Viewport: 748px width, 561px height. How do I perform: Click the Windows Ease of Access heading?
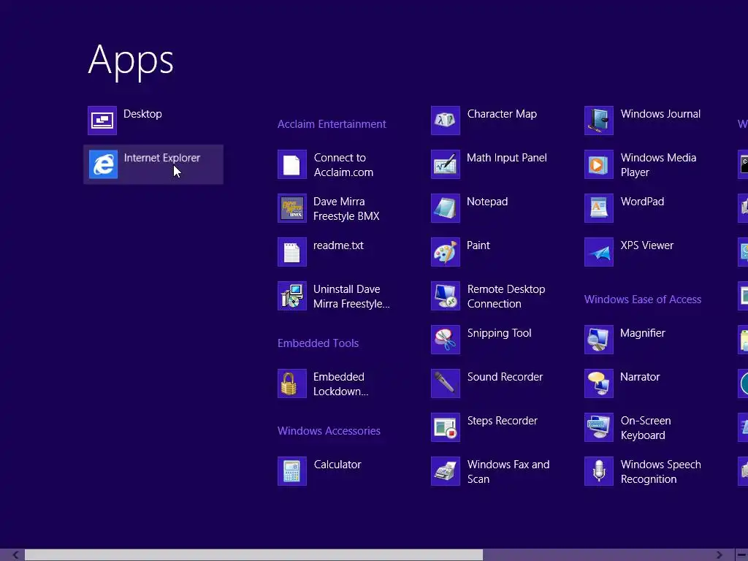pyautogui.click(x=643, y=299)
